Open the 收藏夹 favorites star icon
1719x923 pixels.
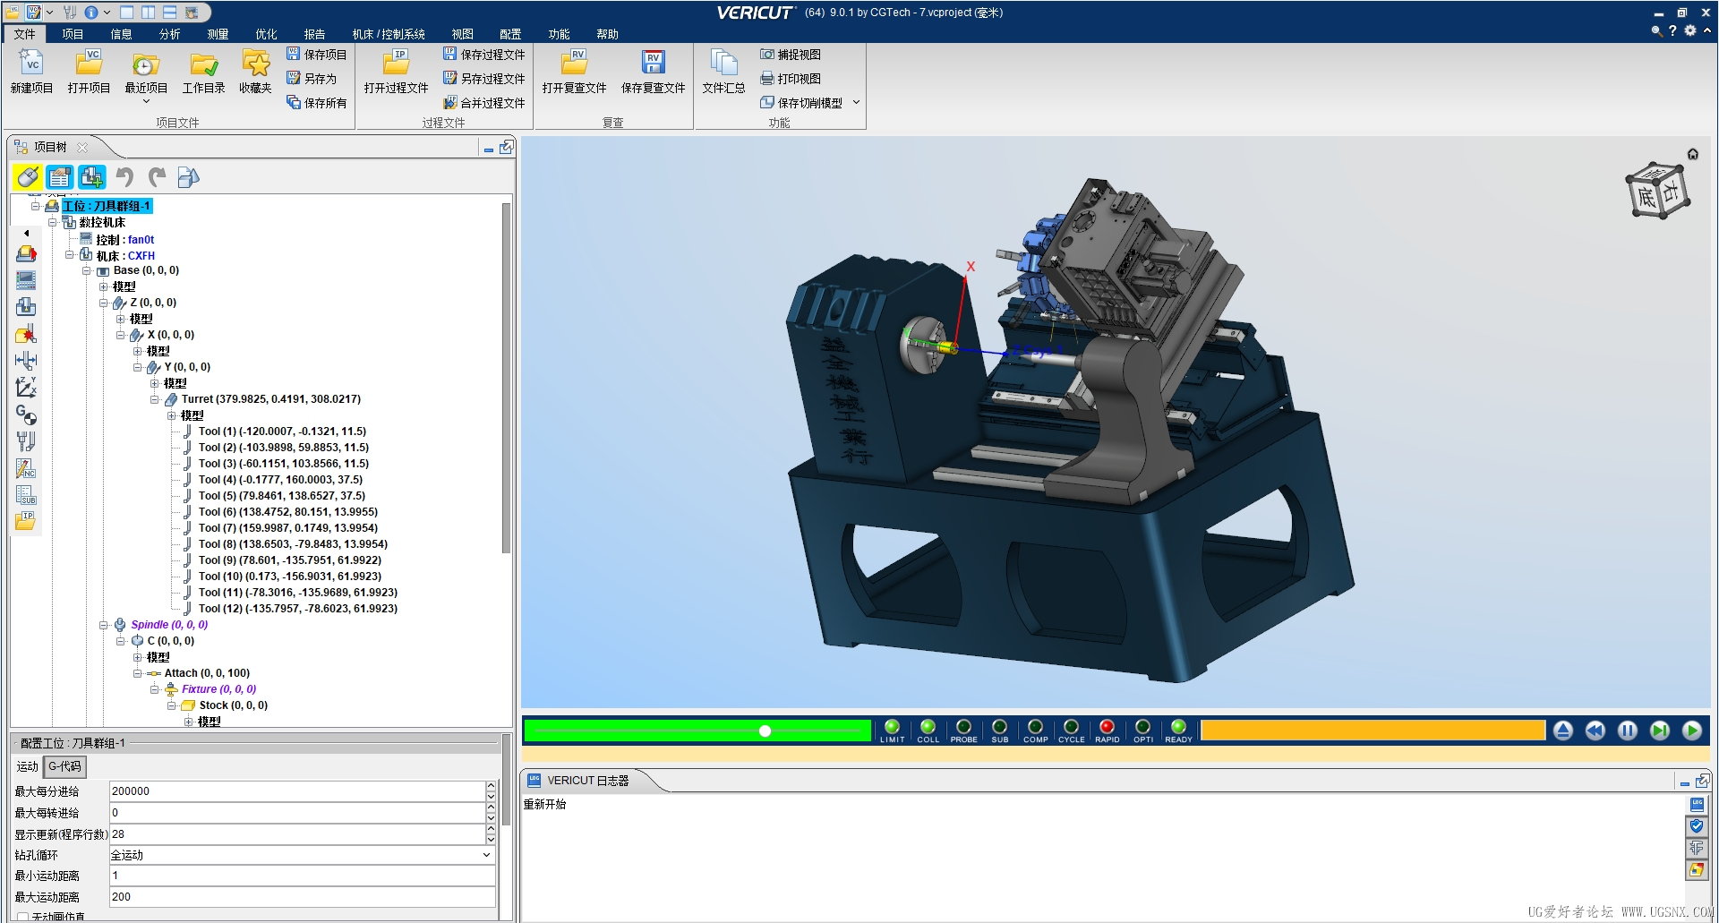[x=255, y=63]
